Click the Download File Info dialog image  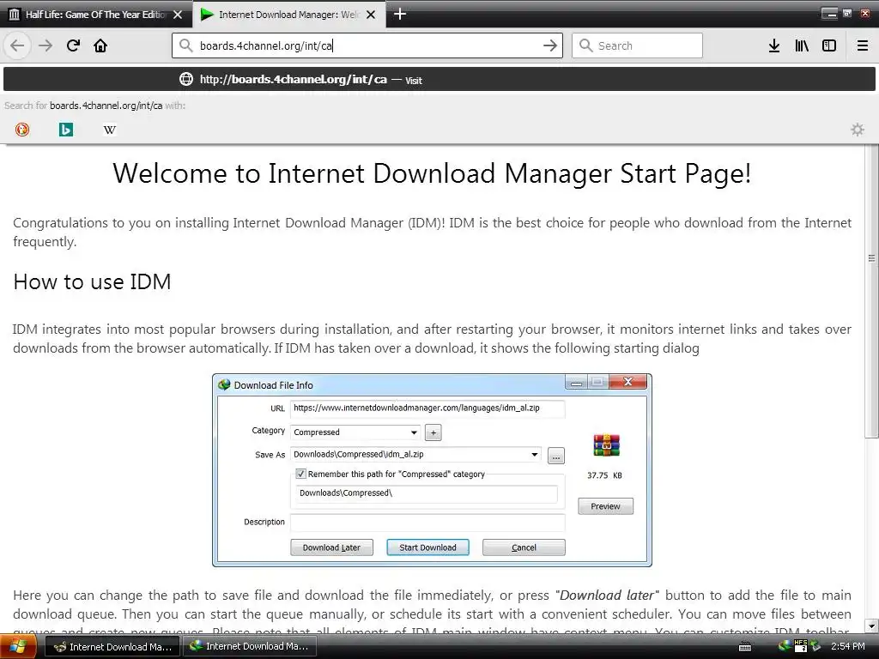point(433,470)
